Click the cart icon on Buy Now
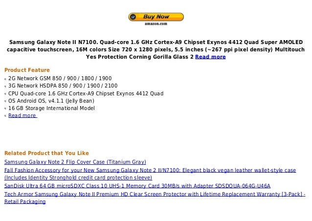This screenshot has width=312, height=221. (133, 17)
